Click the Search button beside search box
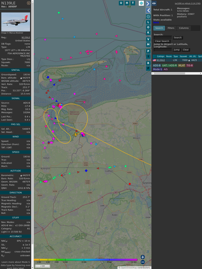The image size is (202, 269). 178,37
